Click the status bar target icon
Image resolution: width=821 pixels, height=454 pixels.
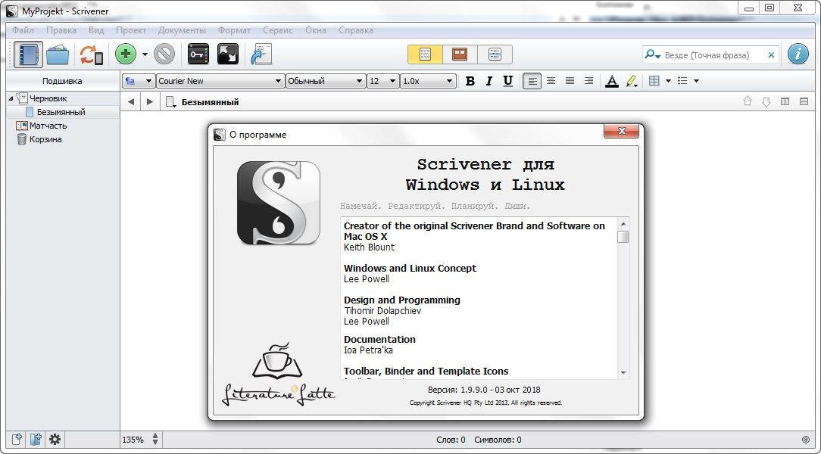(x=805, y=440)
